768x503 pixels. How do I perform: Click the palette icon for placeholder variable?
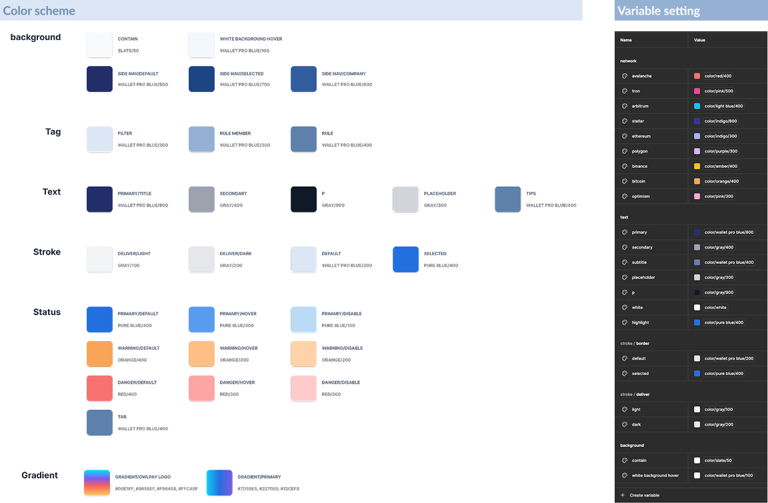point(625,277)
